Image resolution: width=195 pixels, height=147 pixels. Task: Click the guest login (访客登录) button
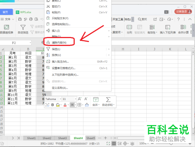tap(183, 12)
